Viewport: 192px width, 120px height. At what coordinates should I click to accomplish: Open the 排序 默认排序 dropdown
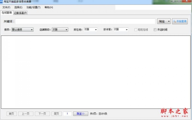pos(22,30)
